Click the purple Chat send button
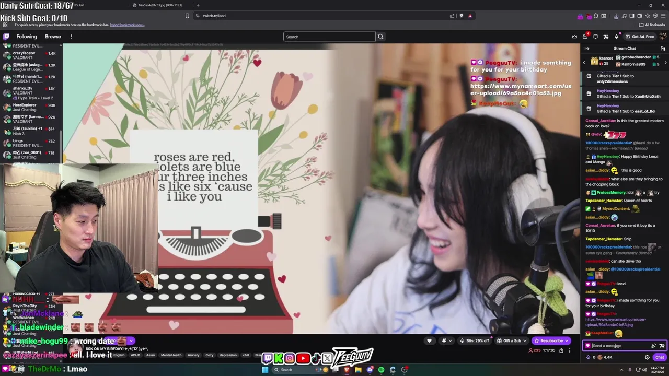Screen dimensions: 669x376 point(660,357)
